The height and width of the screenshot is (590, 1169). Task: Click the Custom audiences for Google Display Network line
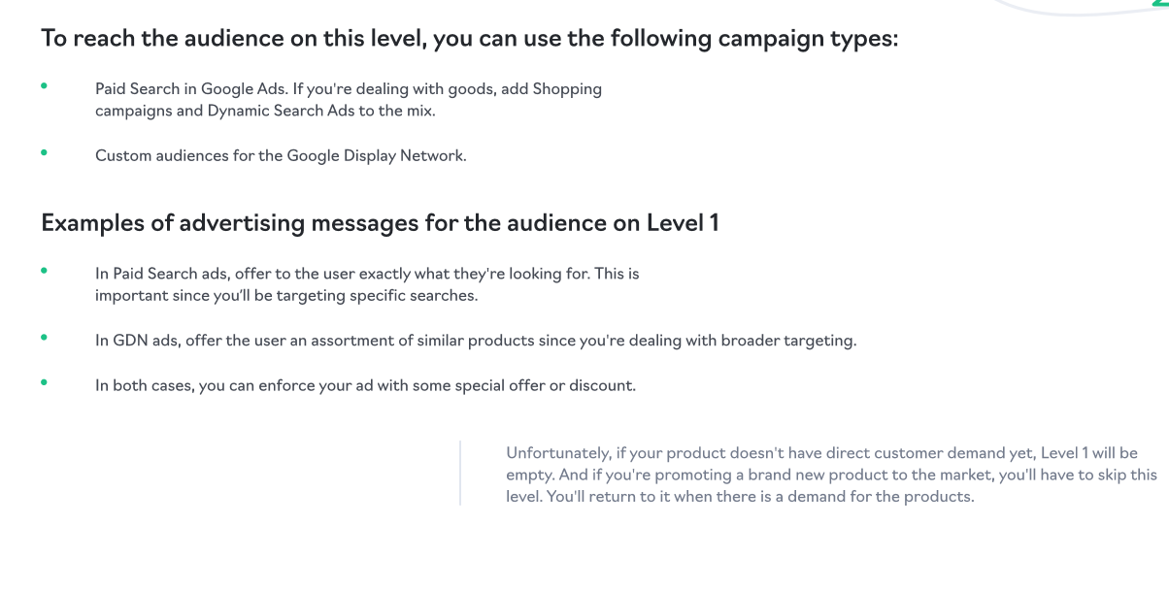click(x=281, y=155)
